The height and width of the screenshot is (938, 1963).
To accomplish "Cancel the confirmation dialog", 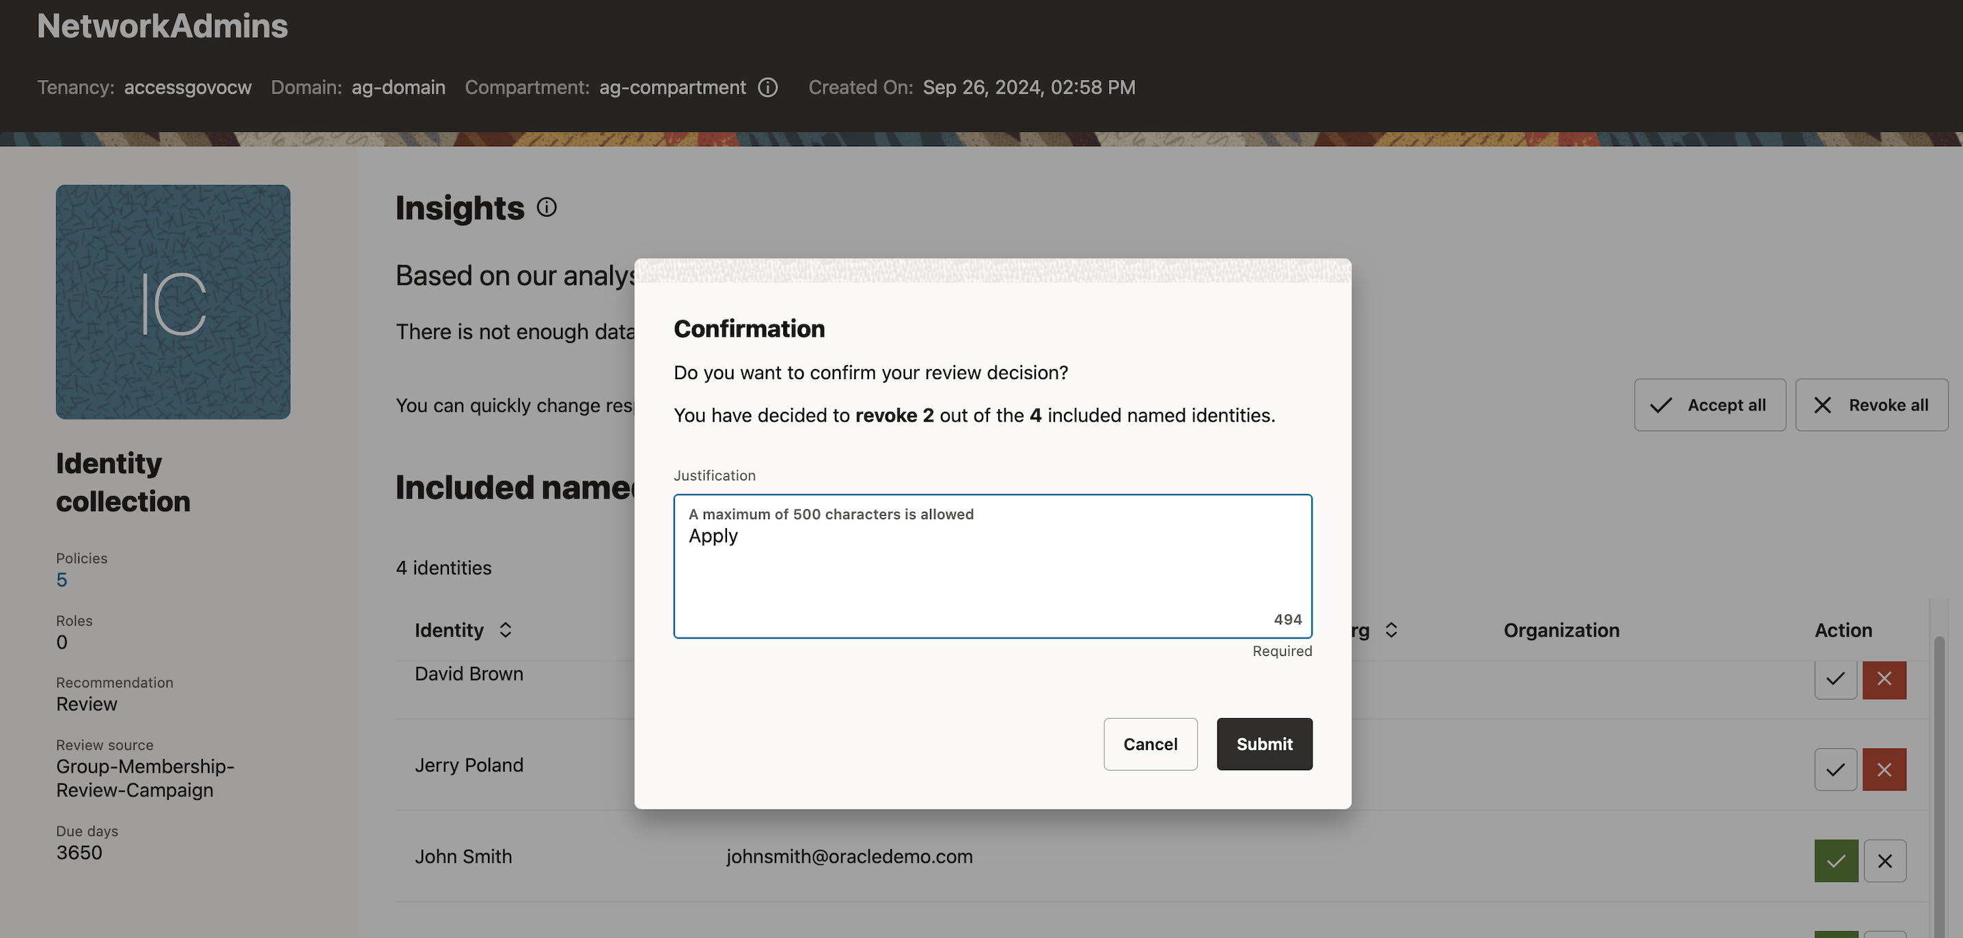I will 1150,744.
